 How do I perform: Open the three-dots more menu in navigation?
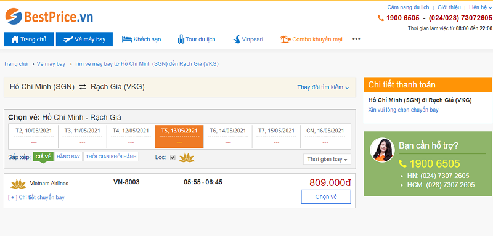point(356,39)
